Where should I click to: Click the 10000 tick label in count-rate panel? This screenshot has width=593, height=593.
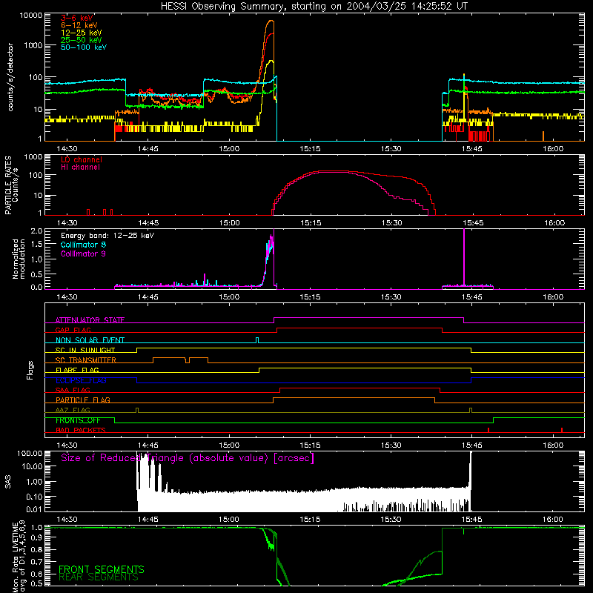click(x=31, y=16)
